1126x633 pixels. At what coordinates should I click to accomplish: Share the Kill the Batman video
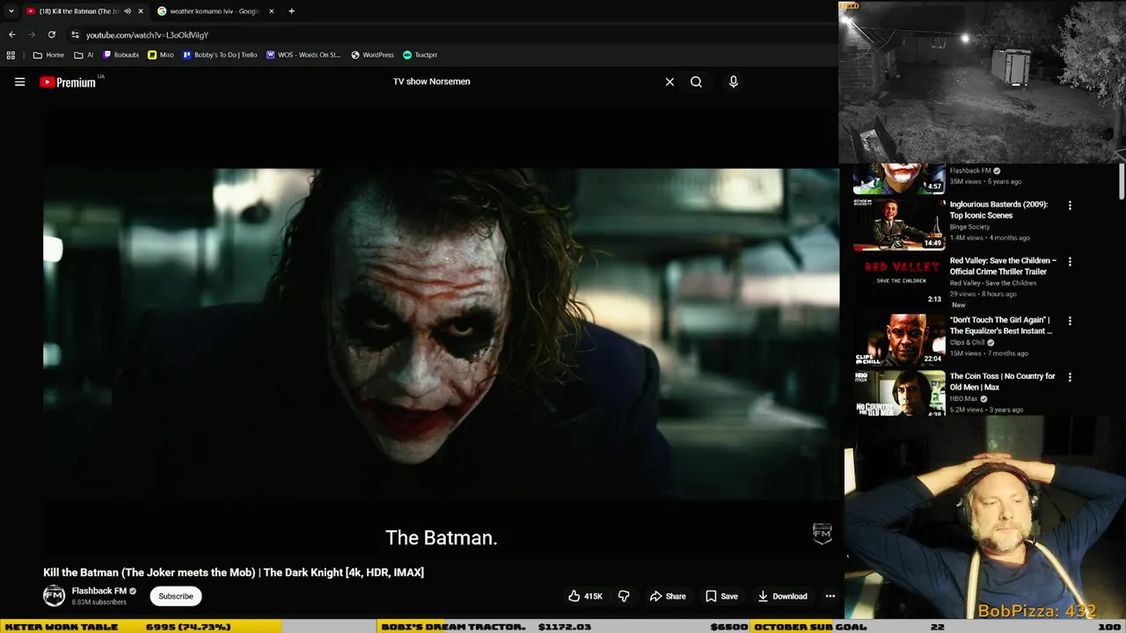pyautogui.click(x=668, y=596)
